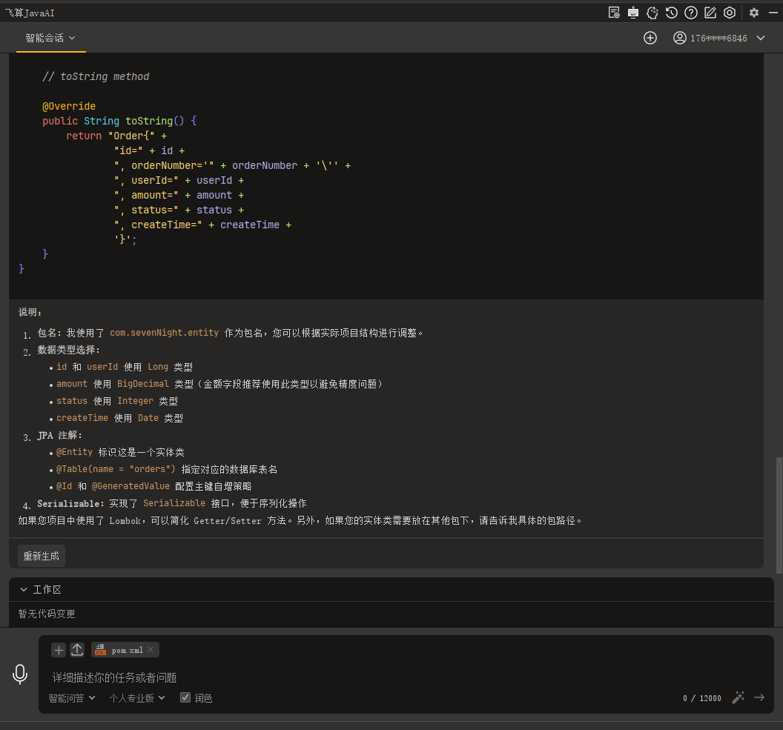
Task: Click the @Override annotation in code
Action: pos(69,106)
